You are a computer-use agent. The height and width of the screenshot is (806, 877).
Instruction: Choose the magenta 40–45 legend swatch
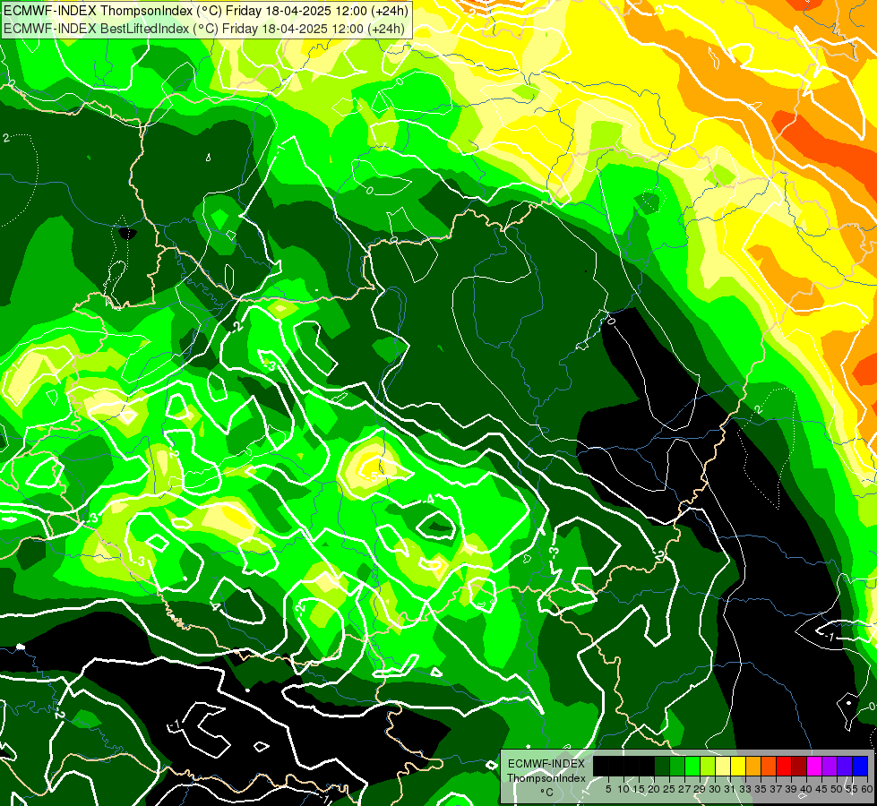(x=814, y=766)
